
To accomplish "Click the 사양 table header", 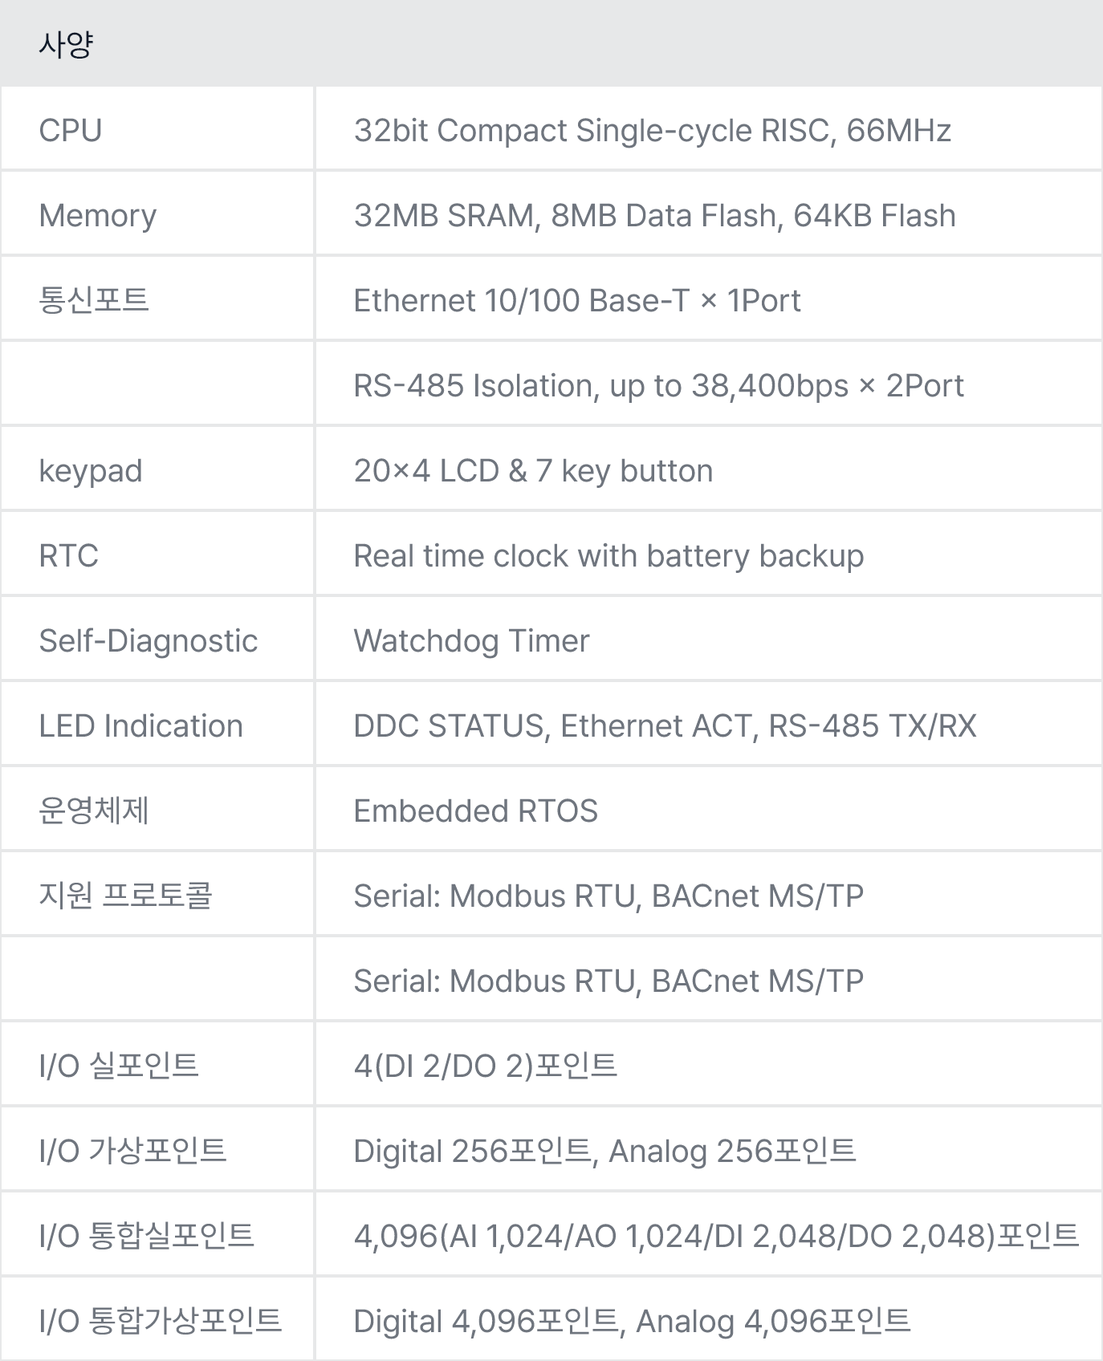I will [66, 44].
